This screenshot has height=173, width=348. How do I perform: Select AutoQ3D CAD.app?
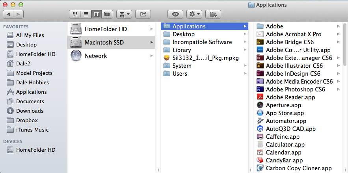click(298, 129)
